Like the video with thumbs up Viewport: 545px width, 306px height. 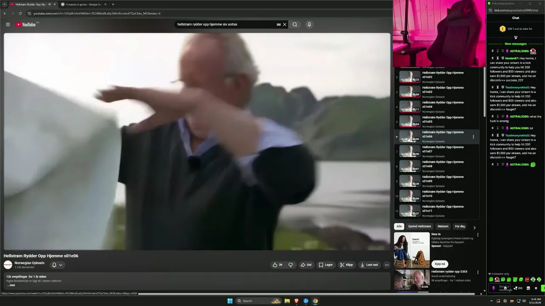[278, 265]
